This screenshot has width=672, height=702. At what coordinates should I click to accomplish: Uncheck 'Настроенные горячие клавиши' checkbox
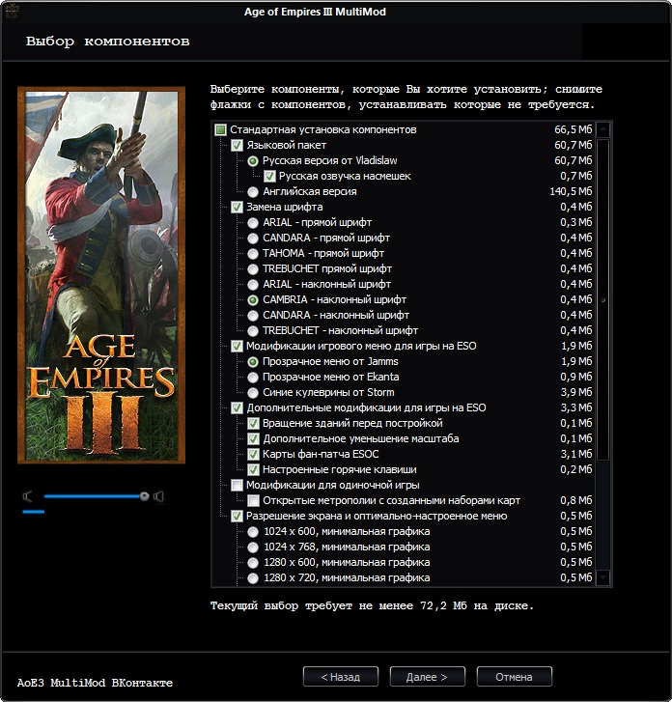coord(253,470)
